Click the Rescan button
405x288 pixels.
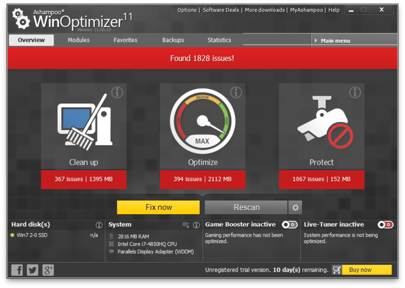[246, 207]
